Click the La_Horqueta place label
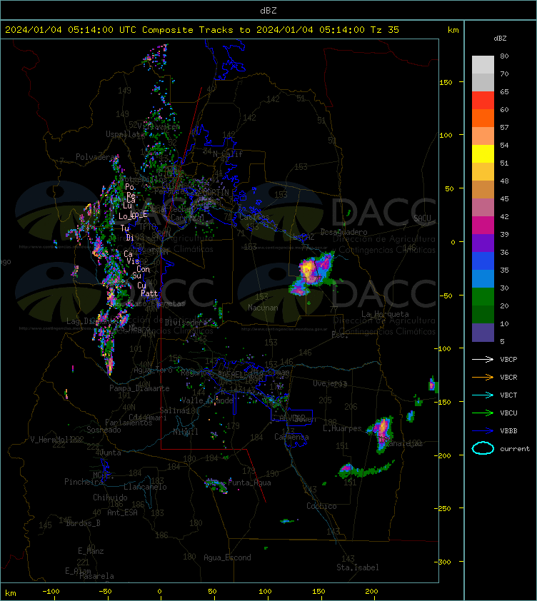 (x=385, y=314)
